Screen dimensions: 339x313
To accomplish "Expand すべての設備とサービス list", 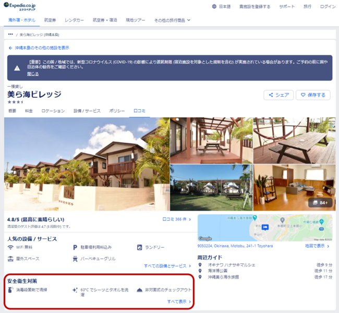I will click(167, 266).
